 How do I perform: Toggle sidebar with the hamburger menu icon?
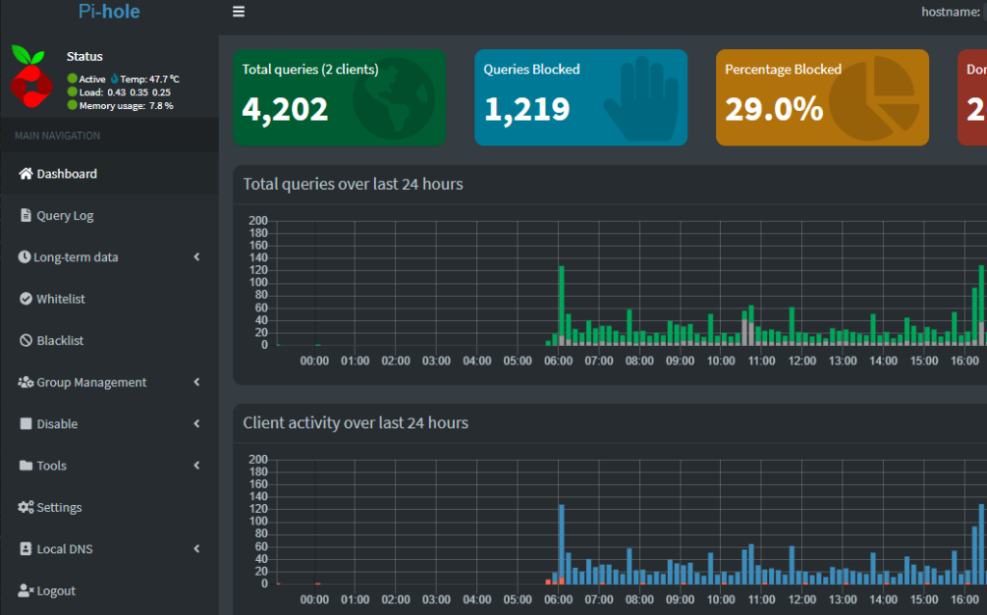[x=238, y=13]
